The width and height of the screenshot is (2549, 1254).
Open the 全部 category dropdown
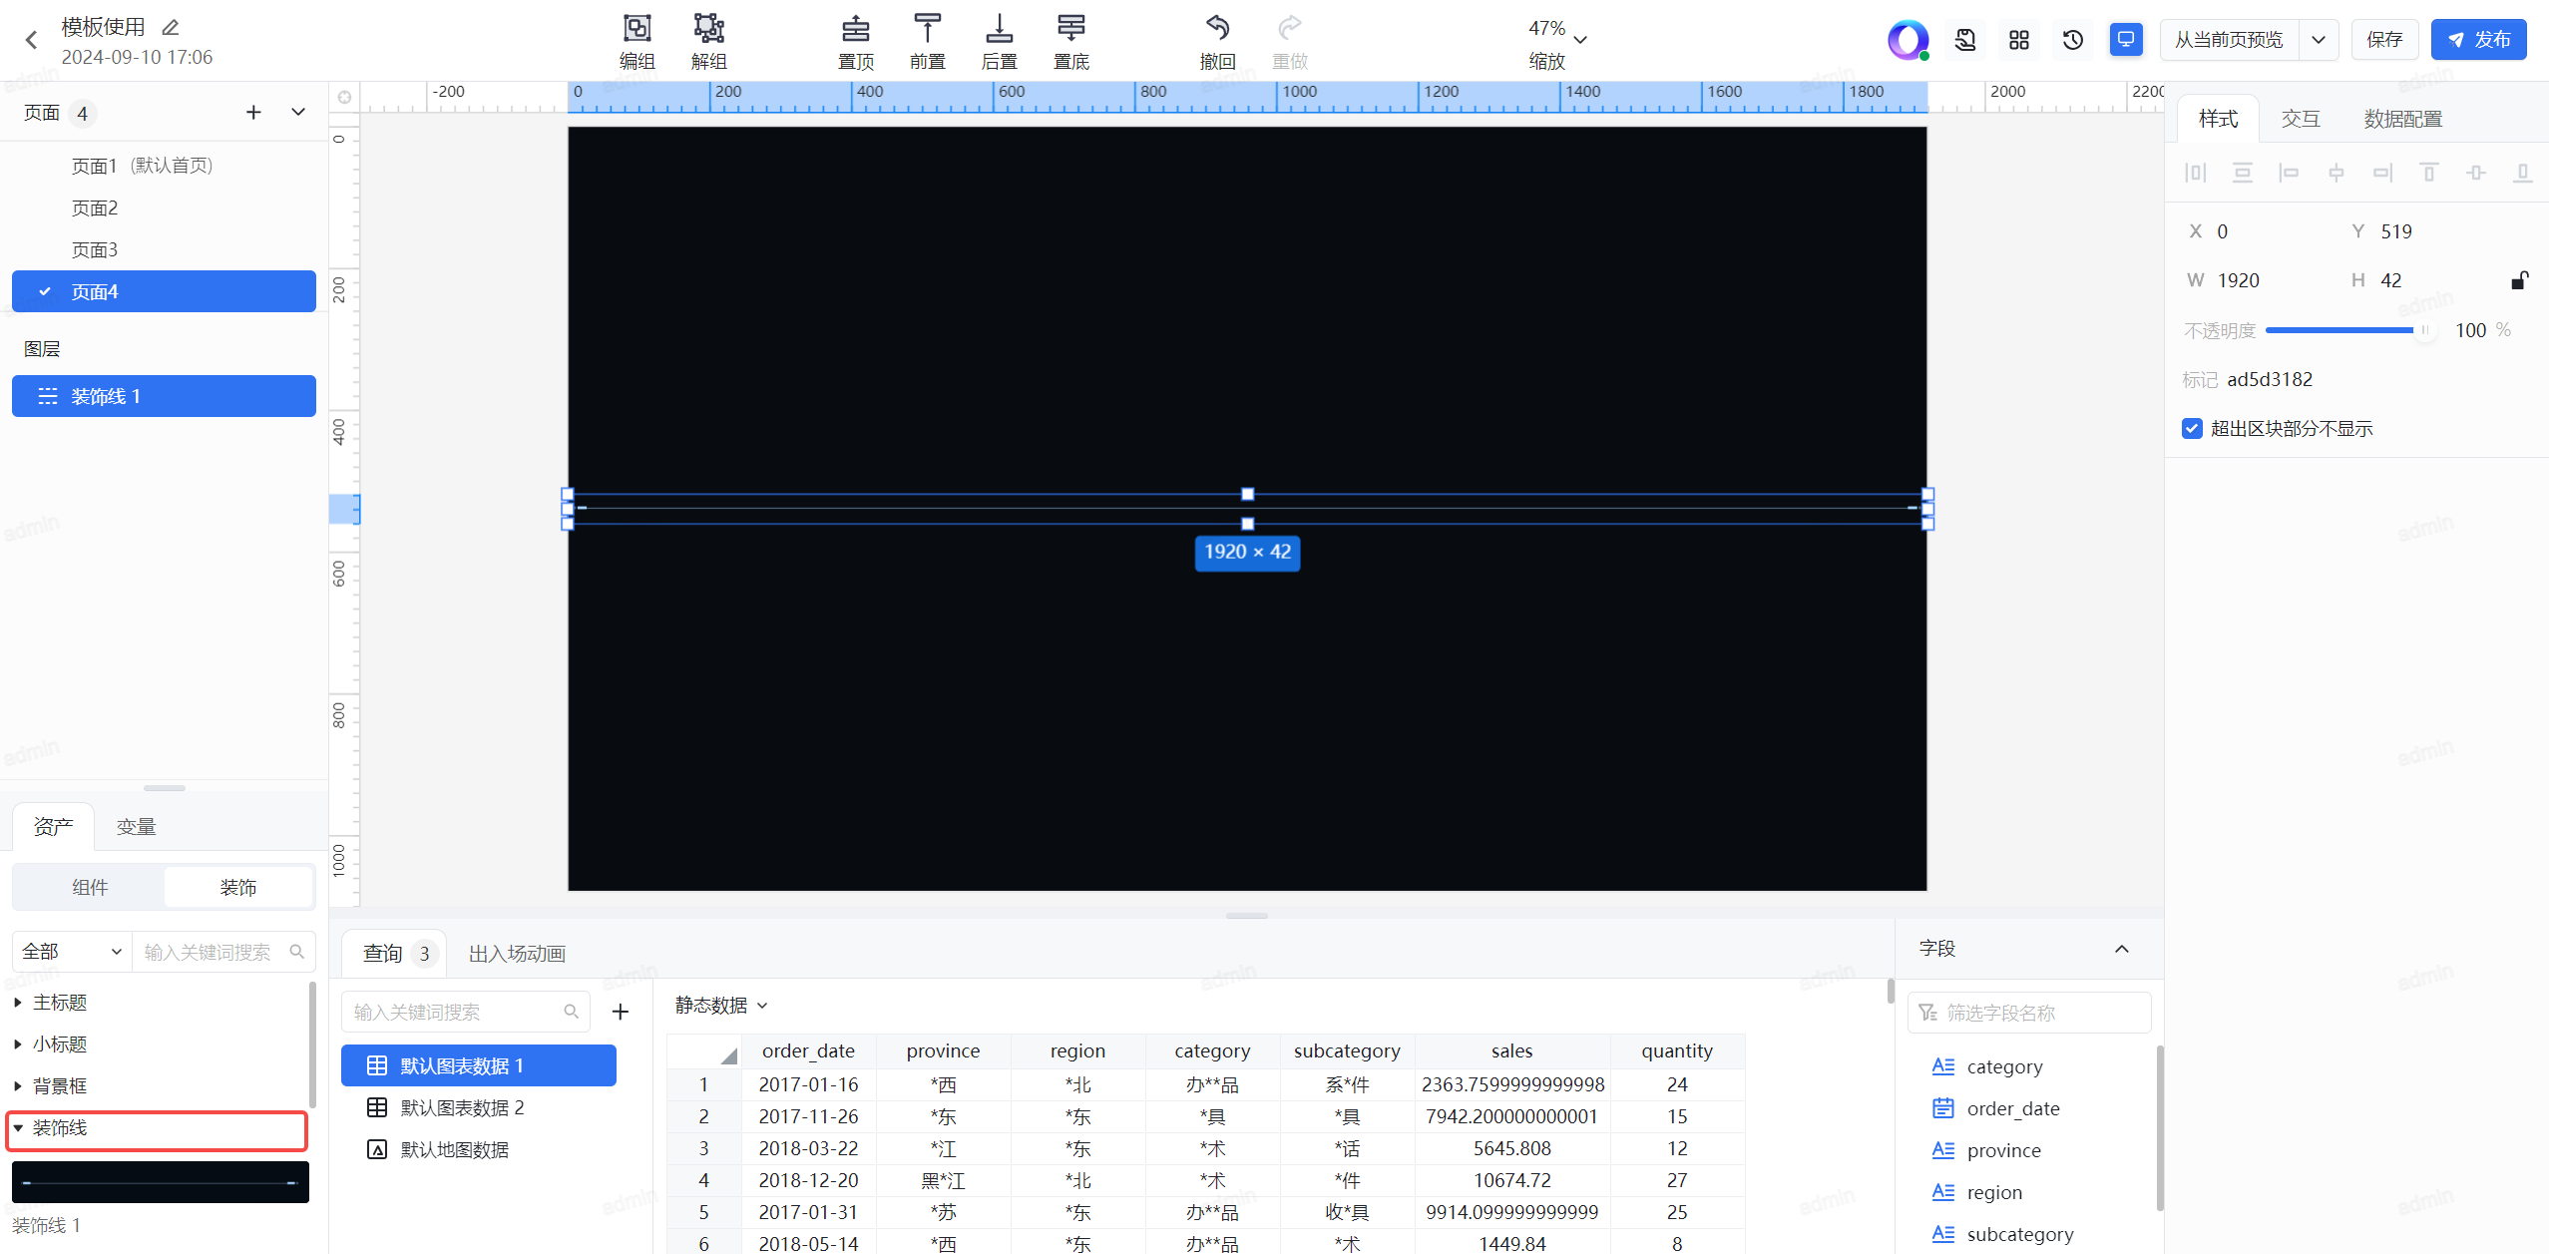[x=72, y=952]
